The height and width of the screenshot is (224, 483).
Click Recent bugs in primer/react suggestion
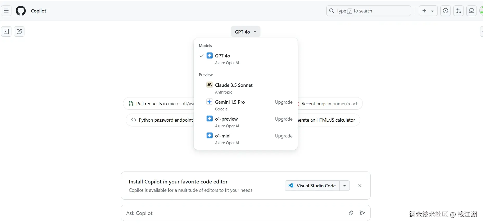coord(329,104)
